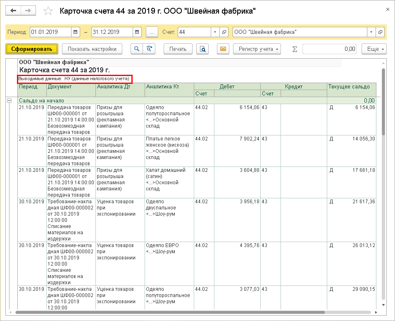Open organization form next to Швейная фабрика
The width and height of the screenshot is (395, 321).
point(380,32)
